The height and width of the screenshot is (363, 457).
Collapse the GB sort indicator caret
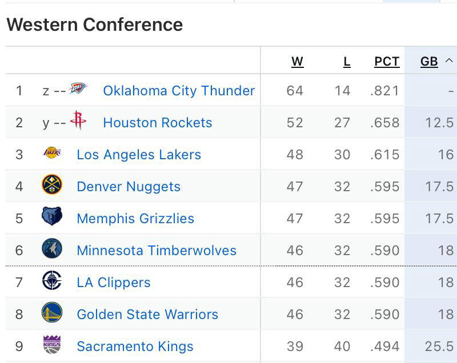tap(449, 62)
